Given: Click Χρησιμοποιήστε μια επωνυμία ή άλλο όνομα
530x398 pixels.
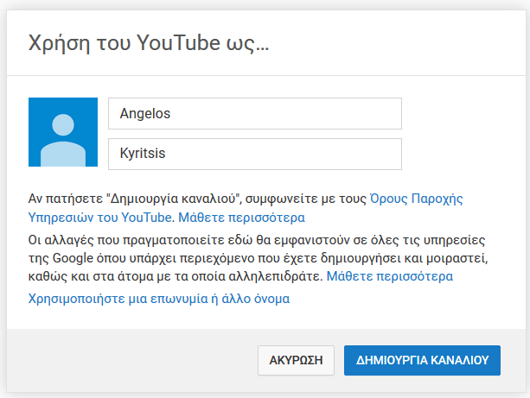Looking at the screenshot, I should pos(159,299).
